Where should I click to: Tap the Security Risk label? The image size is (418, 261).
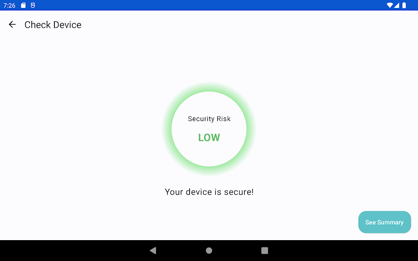pos(209,119)
